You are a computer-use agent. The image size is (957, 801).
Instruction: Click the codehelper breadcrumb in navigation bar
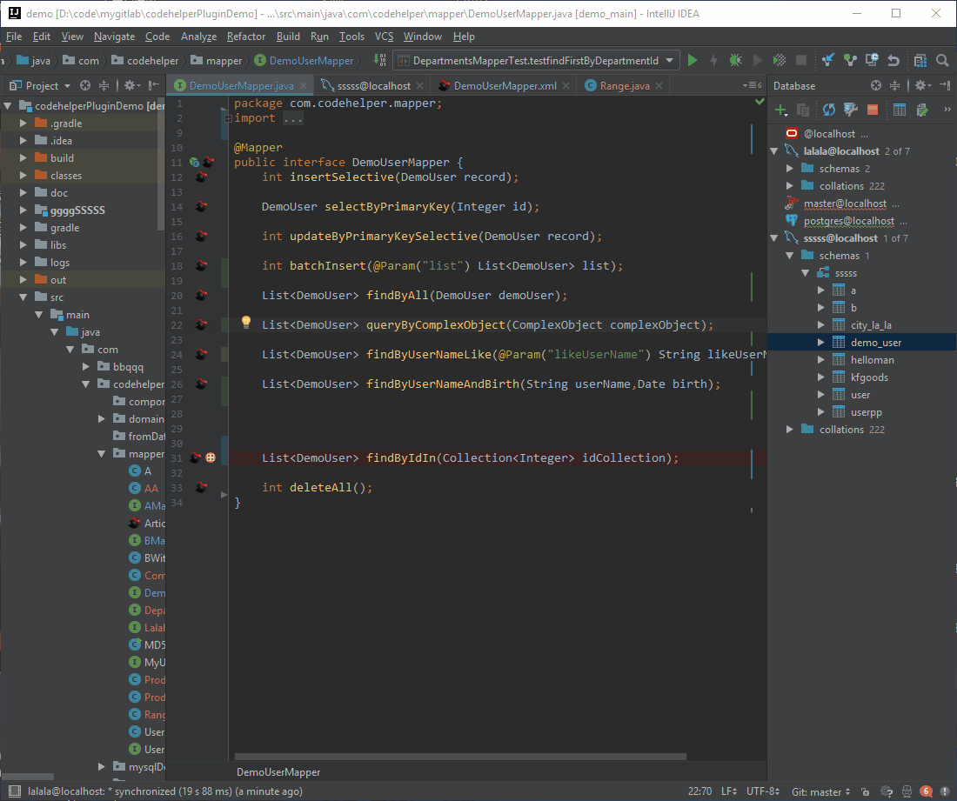145,60
